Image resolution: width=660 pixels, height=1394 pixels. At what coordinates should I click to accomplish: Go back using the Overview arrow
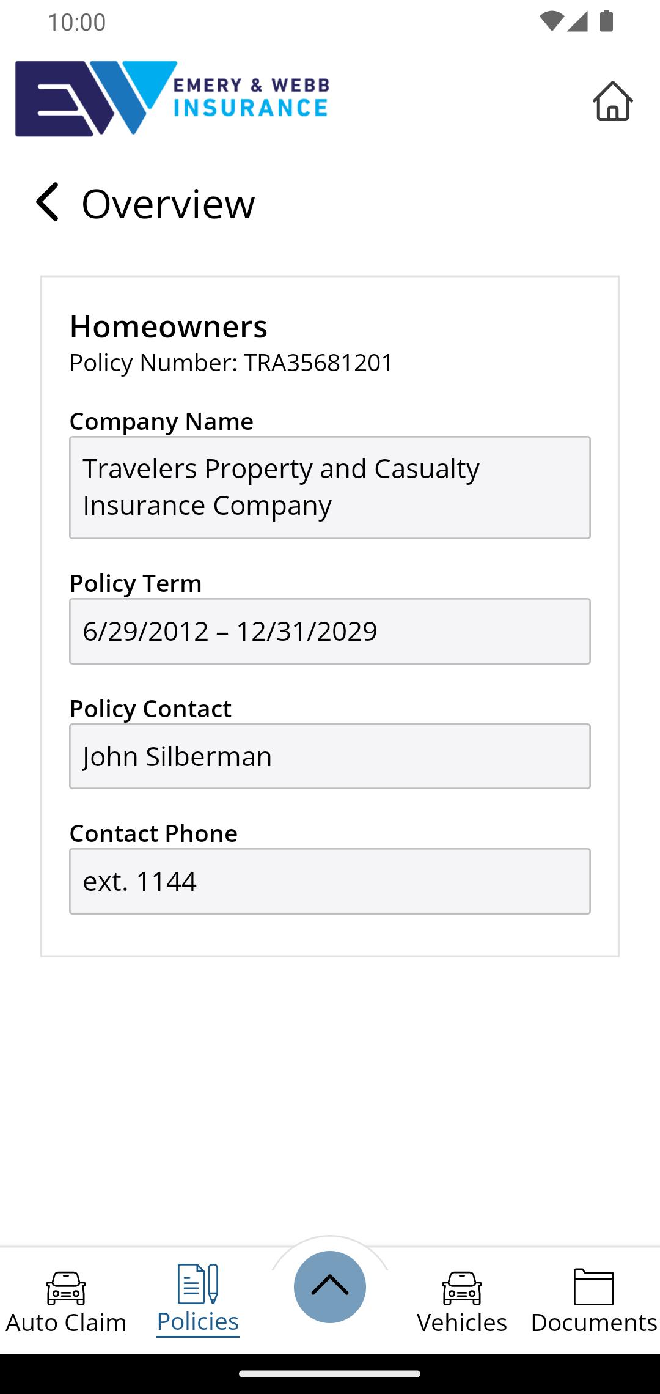pyautogui.click(x=47, y=202)
